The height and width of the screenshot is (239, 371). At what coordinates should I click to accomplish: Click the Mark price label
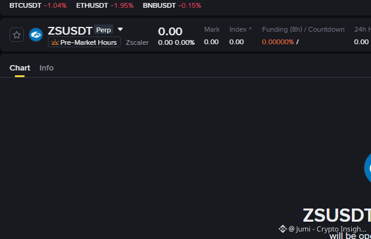[x=212, y=29]
